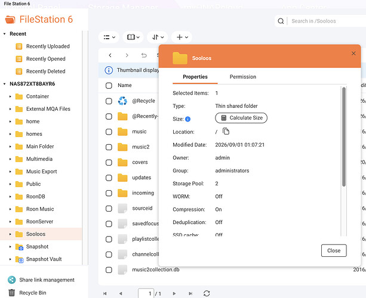Expand the Container folder
The height and width of the screenshot is (298, 366).
tap(10, 97)
